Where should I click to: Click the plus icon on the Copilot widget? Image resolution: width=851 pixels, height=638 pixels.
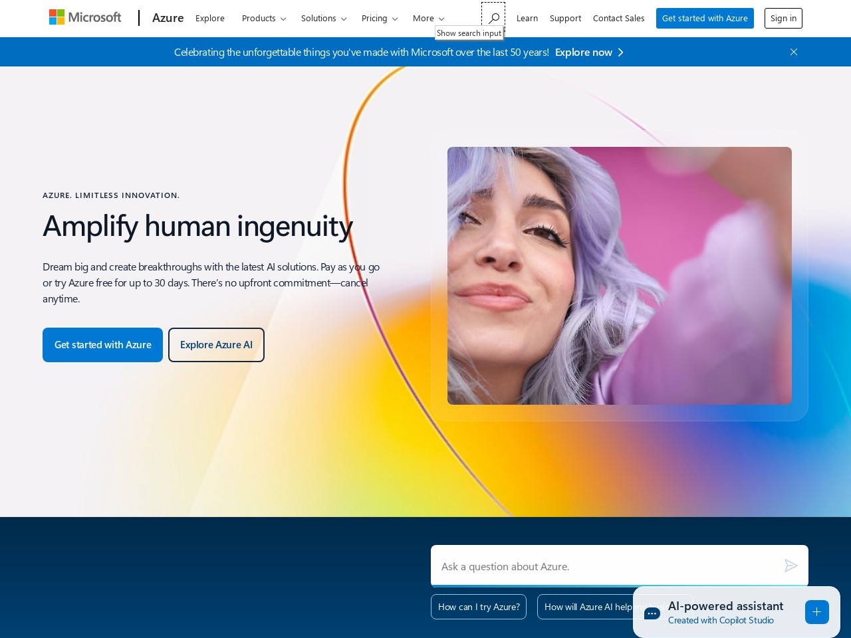coord(816,612)
